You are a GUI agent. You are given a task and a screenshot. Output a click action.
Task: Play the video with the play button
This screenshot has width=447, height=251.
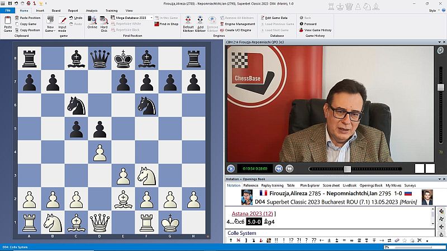(x=231, y=168)
